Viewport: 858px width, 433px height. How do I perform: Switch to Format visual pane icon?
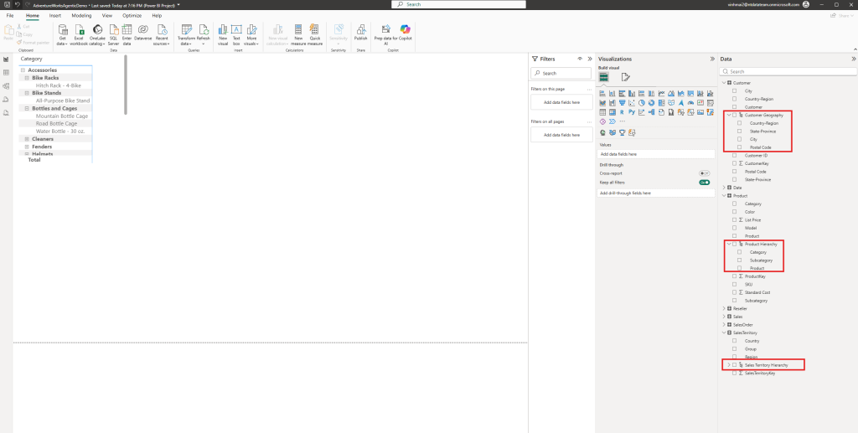tap(625, 77)
